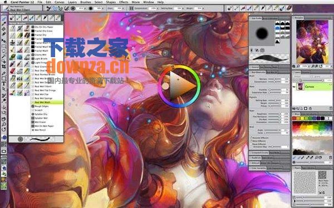Open the Canvas menu
This screenshot has height=208, width=334.
pos(60,2)
